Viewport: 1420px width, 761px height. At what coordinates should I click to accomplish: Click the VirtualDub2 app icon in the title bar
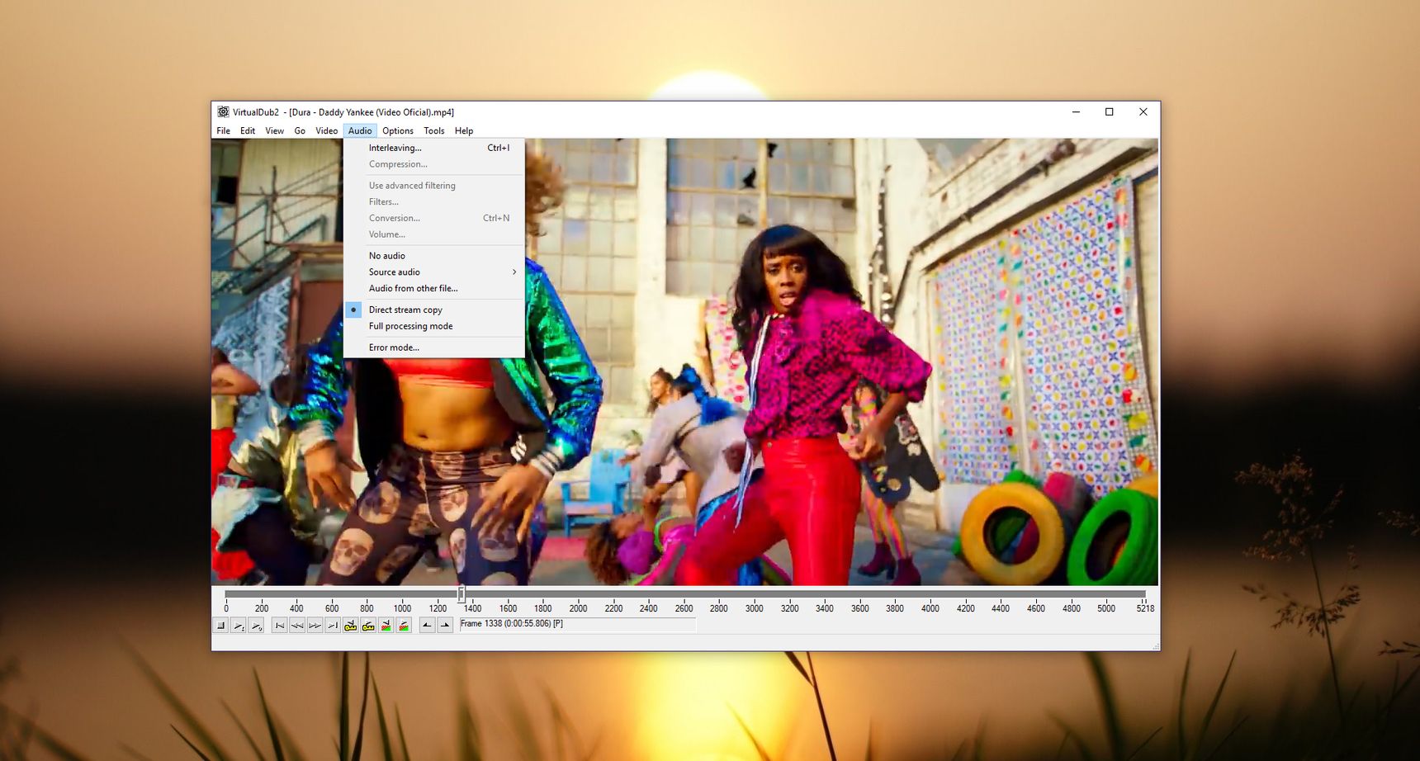click(x=223, y=112)
